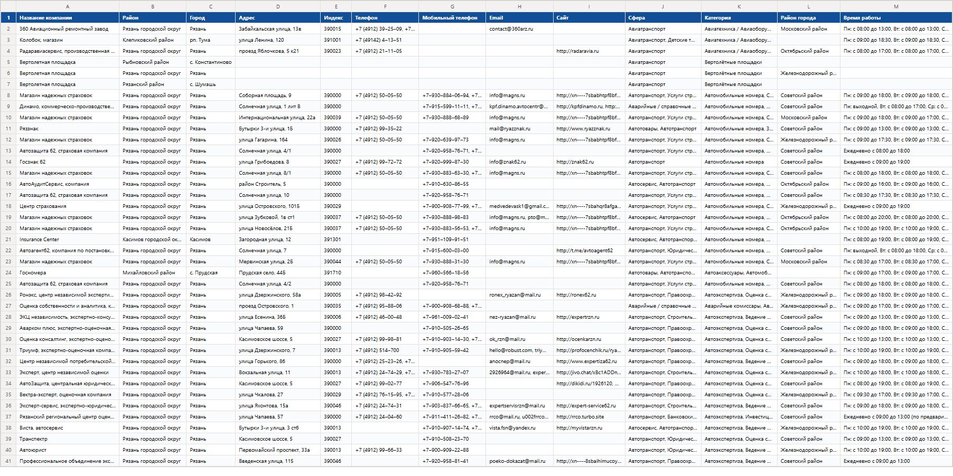
Task: Select cell 'http://expert-service62.ru'
Action: 589,406
